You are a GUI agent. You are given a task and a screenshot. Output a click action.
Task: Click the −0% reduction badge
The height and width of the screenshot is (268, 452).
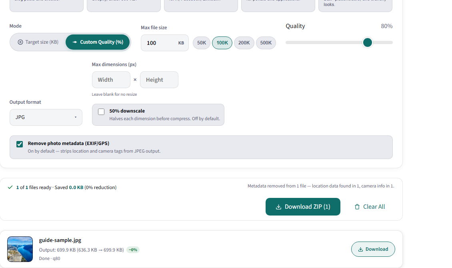point(133,250)
